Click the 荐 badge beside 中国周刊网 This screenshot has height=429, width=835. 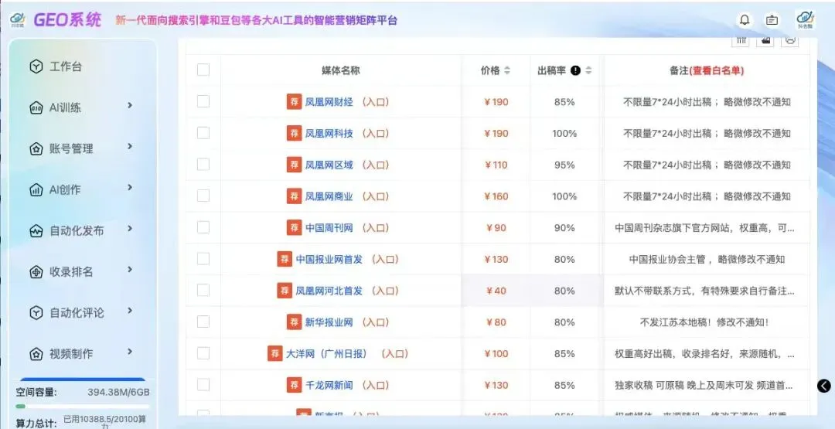[294, 227]
